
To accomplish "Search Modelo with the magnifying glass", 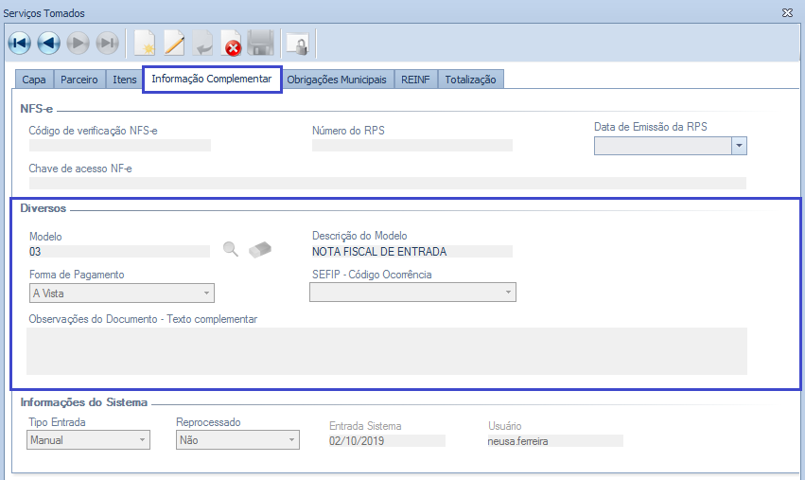I will coord(230,249).
